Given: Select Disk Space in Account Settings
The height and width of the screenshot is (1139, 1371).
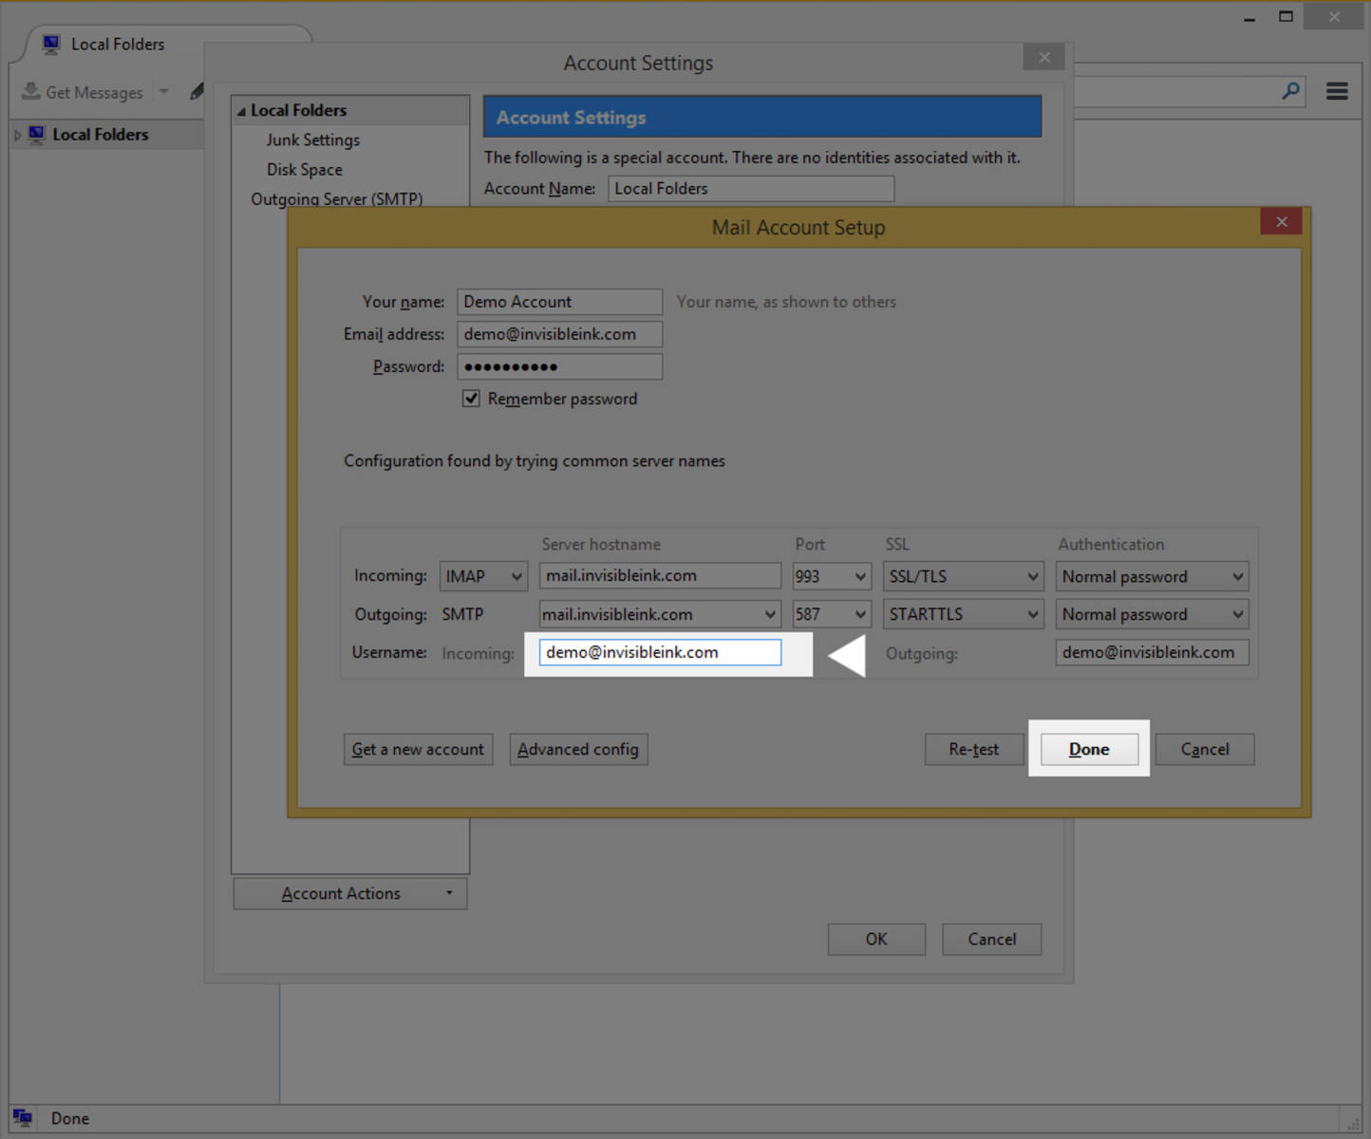Looking at the screenshot, I should pyautogui.click(x=305, y=169).
